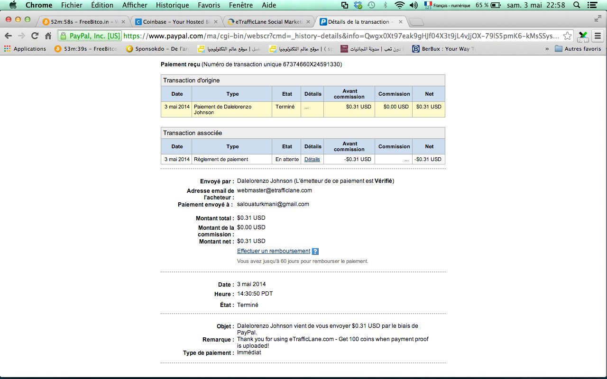The width and height of the screenshot is (607, 379).
Task: Click the En attente status cell
Action: (287, 159)
